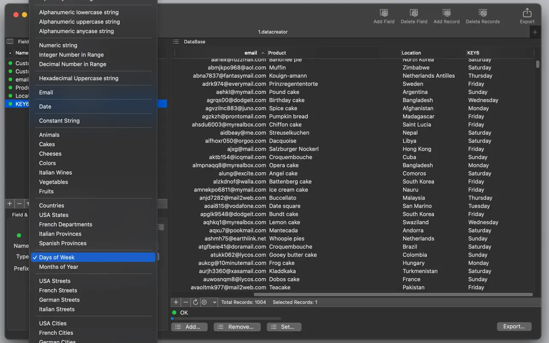Click the Add Field toolbar icon
This screenshot has width=549, height=343.
[x=383, y=16]
